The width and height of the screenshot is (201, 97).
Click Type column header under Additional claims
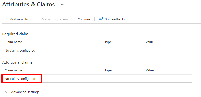coord(108,70)
